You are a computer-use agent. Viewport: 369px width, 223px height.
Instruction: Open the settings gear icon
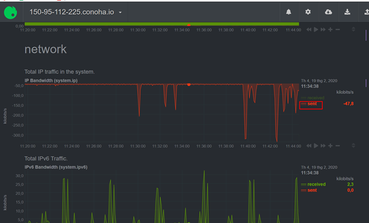[x=308, y=12]
